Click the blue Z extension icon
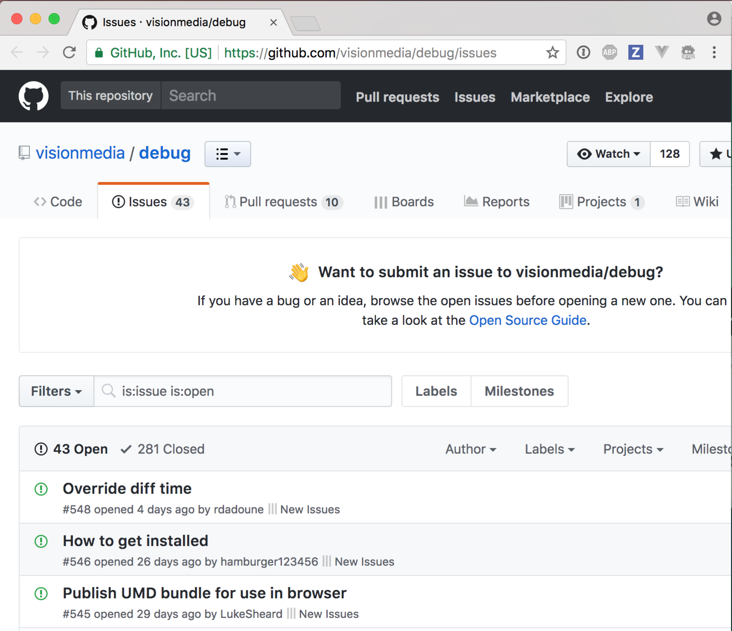Screen dimensions: 732x631 click(635, 52)
